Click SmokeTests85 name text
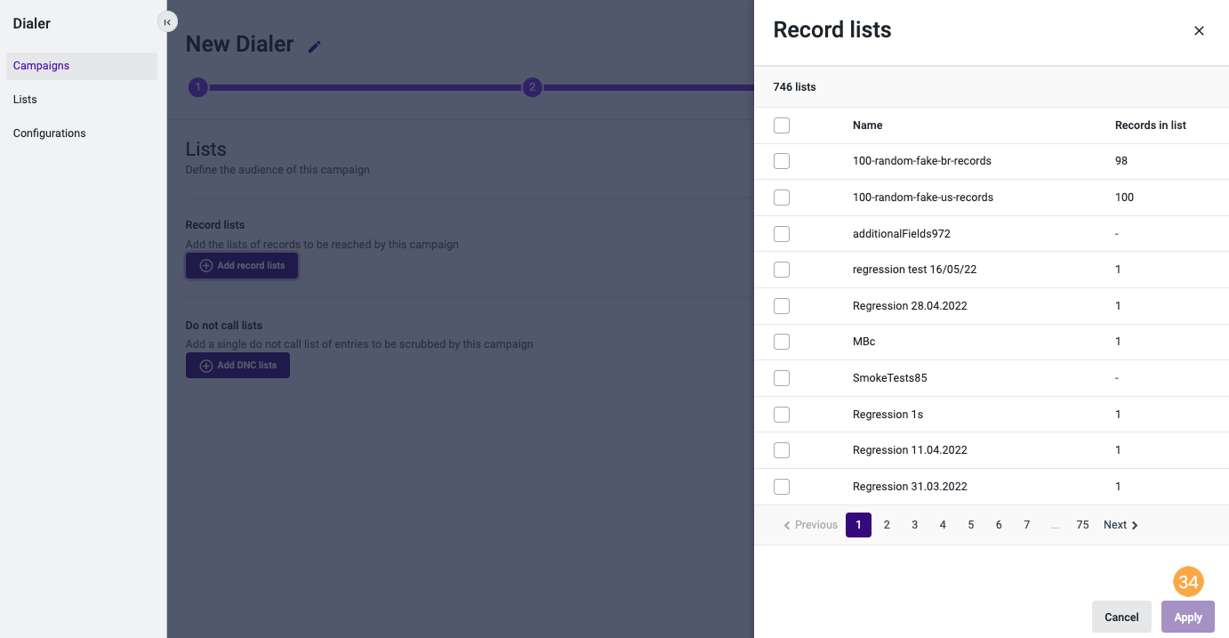Screen dimensions: 1229x638 pos(890,378)
